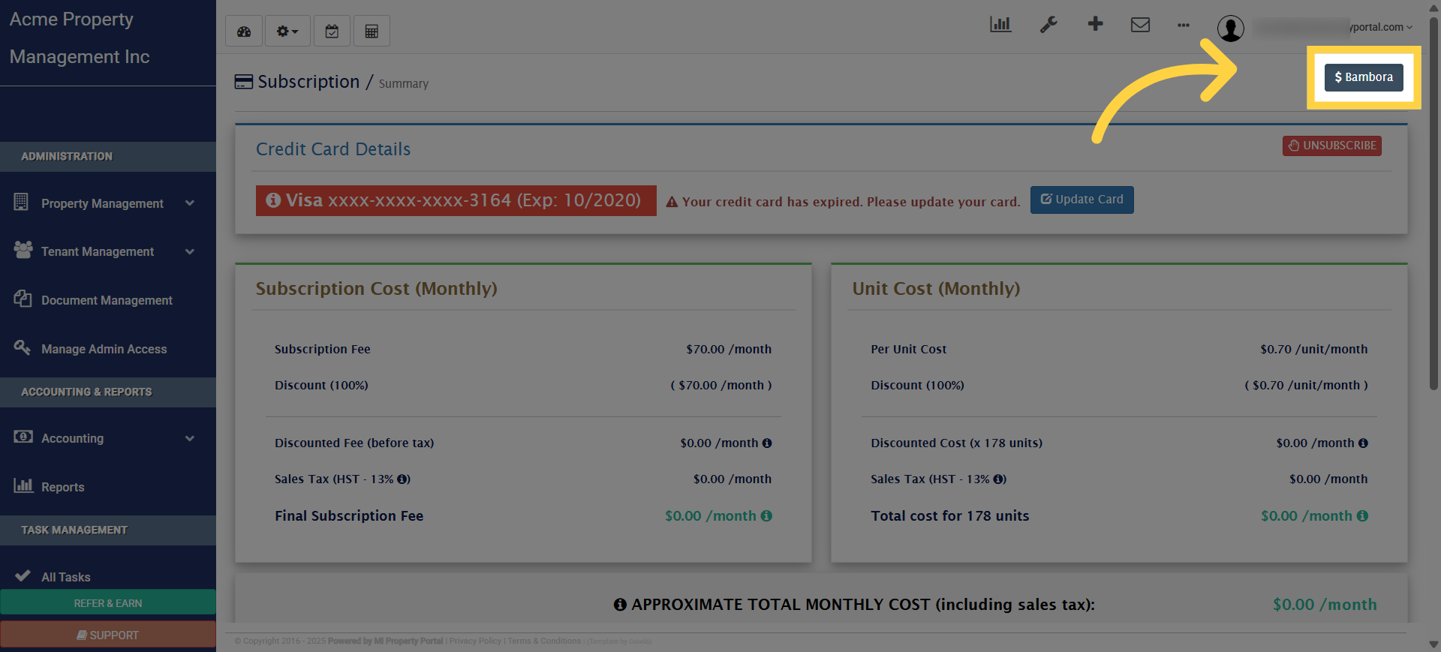The width and height of the screenshot is (1441, 652).
Task: Click the Per Unit Cost label
Action: point(909,350)
